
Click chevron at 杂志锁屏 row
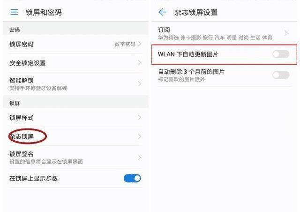tap(140, 136)
